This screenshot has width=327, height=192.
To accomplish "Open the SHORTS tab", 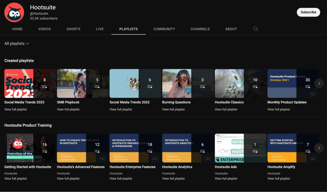I will click(73, 29).
